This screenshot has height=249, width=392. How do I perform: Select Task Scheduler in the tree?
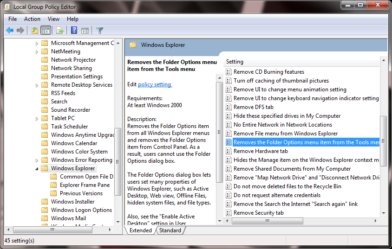(70, 127)
